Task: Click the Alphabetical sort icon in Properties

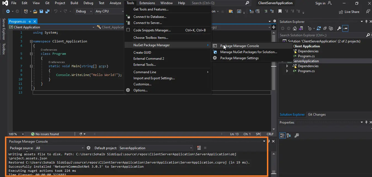Action: coord(289,135)
